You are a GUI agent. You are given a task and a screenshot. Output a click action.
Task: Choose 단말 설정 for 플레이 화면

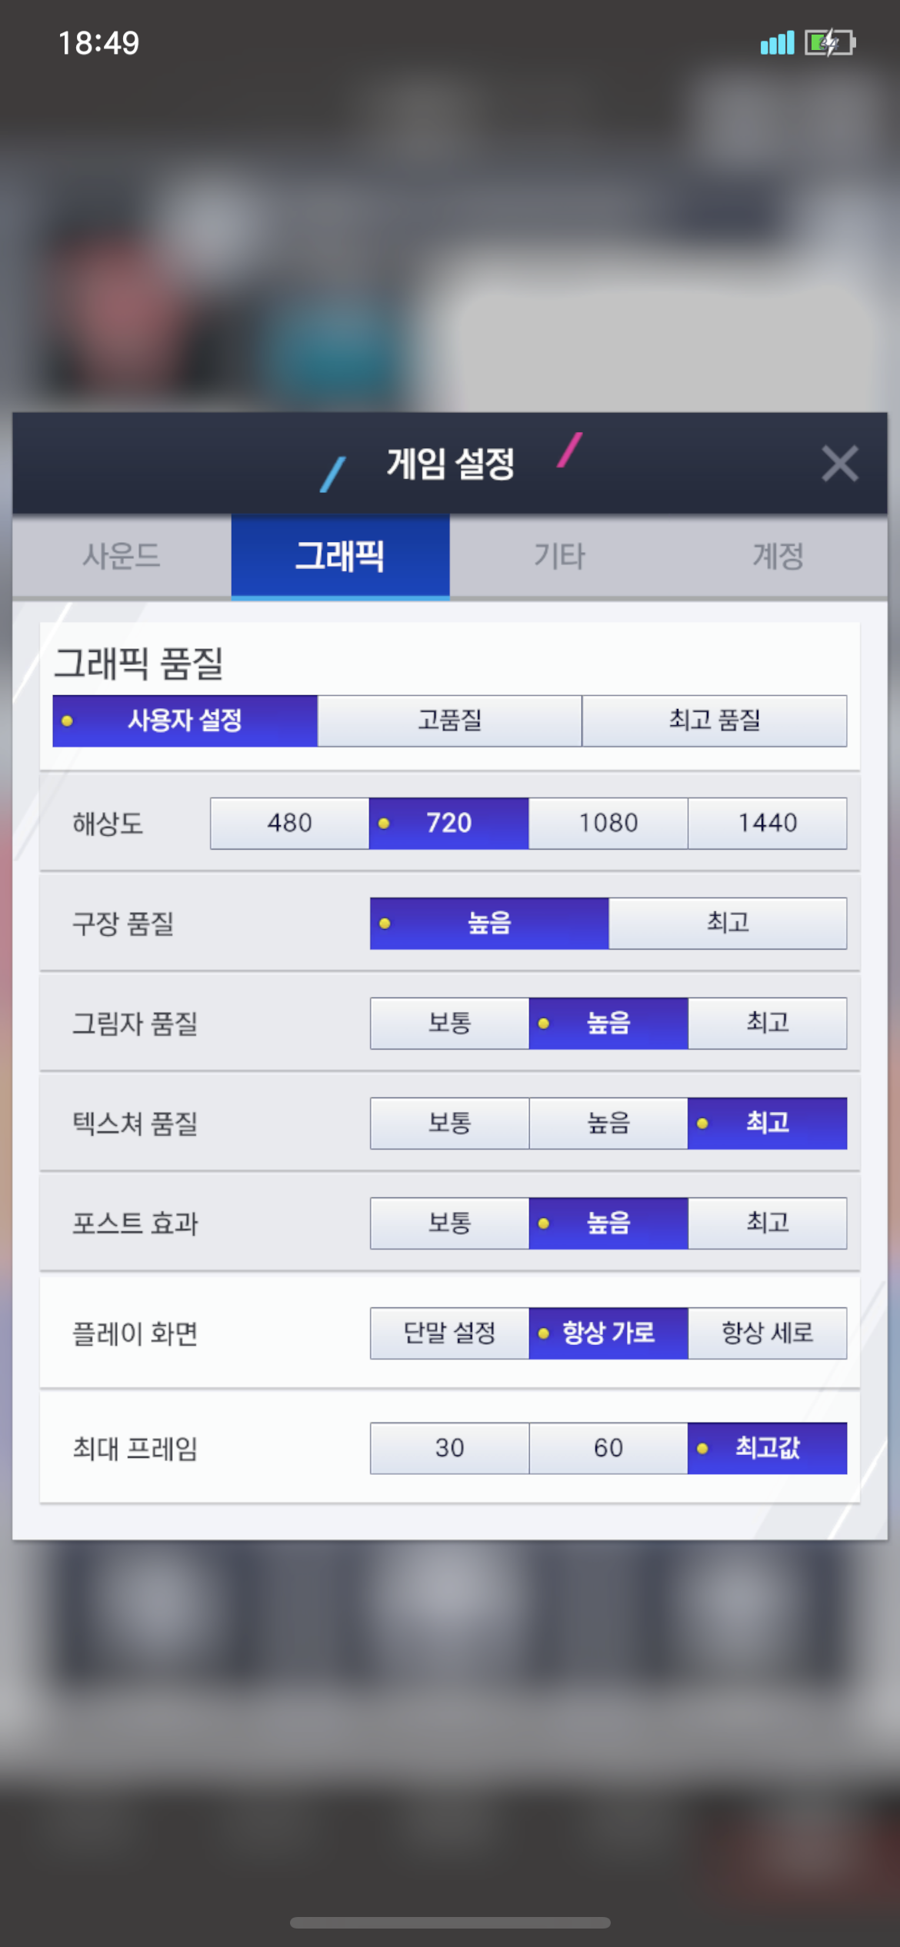point(449,1333)
